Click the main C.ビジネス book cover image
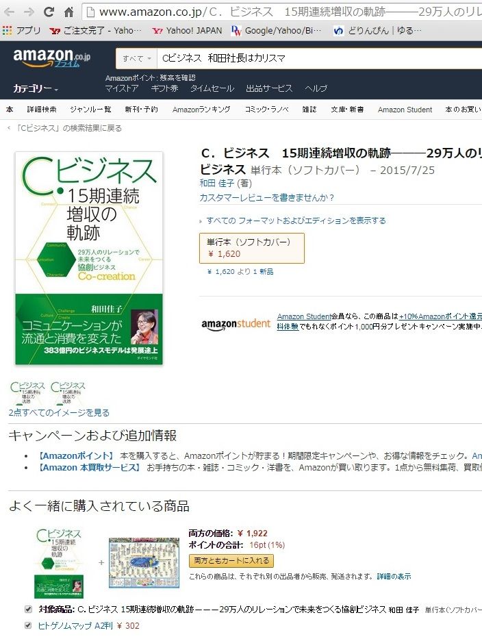 (x=89, y=258)
